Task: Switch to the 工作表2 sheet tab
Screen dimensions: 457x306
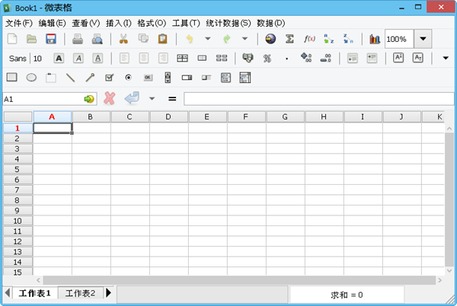Action: [80, 293]
